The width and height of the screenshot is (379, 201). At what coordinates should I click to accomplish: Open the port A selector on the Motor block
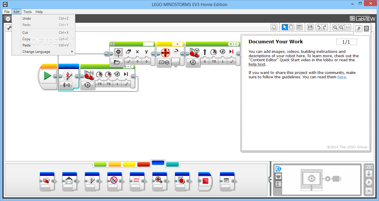pyautogui.click(x=178, y=44)
